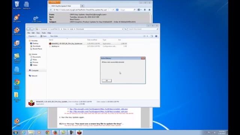Click Local Disk (C:) in the breadcrumb
The height and width of the screenshot is (135, 240).
pos(55,29)
